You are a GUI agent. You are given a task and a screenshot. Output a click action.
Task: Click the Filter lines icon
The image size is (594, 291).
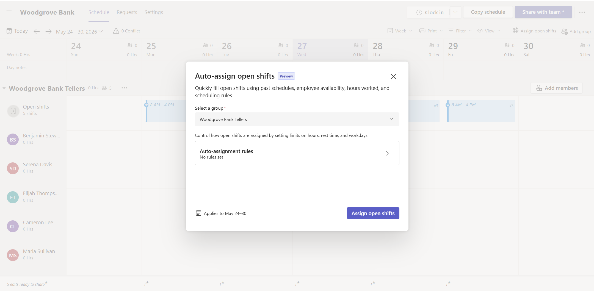pyautogui.click(x=451, y=31)
